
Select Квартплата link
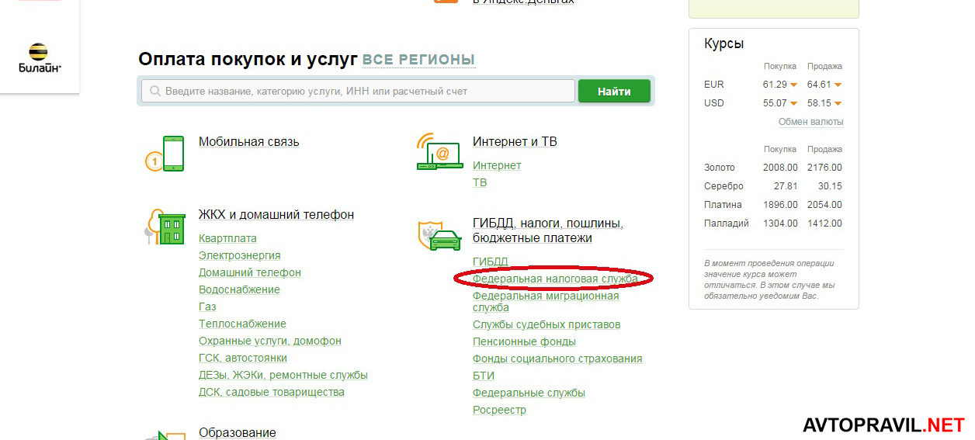(x=227, y=238)
